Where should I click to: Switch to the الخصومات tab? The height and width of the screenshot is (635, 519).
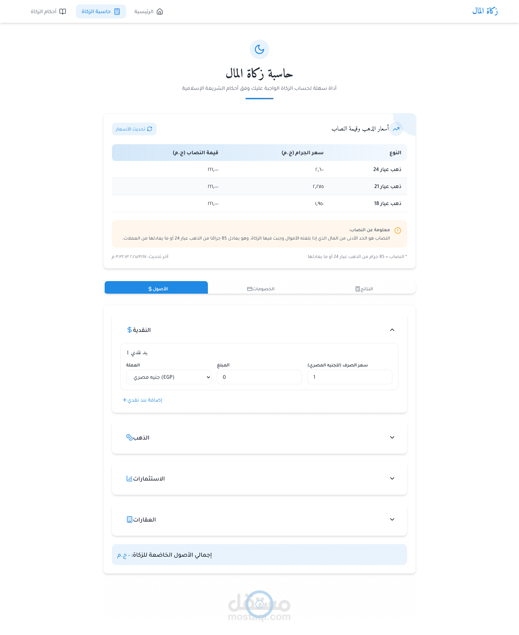coord(260,288)
